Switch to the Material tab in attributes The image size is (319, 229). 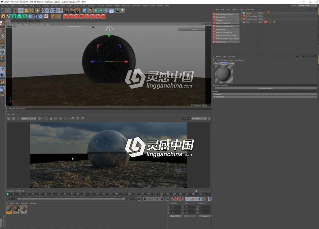click(x=224, y=64)
